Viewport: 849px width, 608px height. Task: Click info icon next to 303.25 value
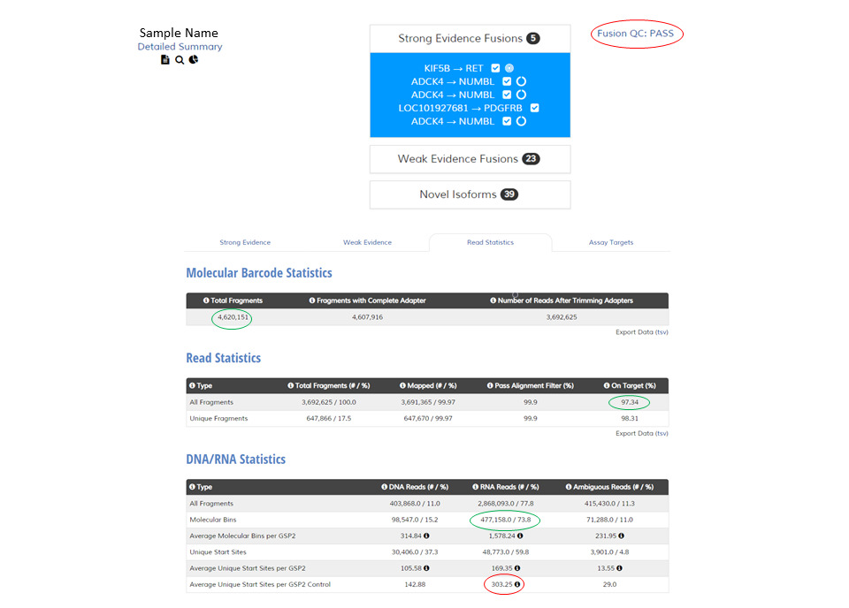tap(517, 585)
